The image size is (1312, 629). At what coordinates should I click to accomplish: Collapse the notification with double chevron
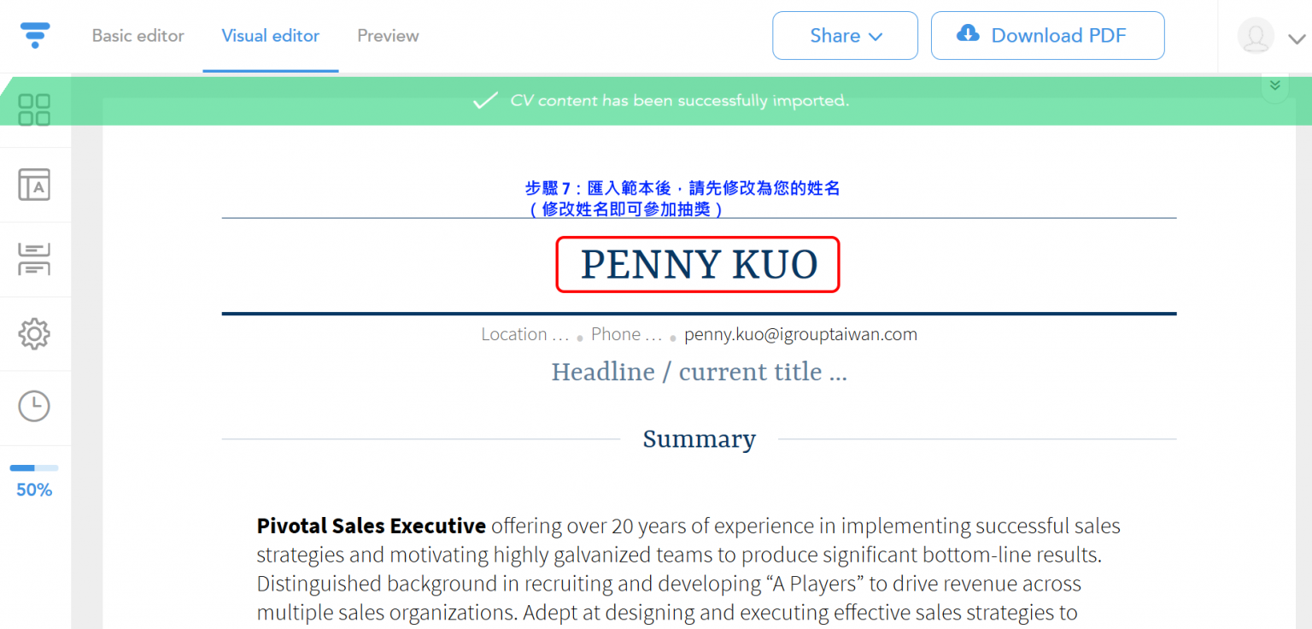click(1274, 85)
